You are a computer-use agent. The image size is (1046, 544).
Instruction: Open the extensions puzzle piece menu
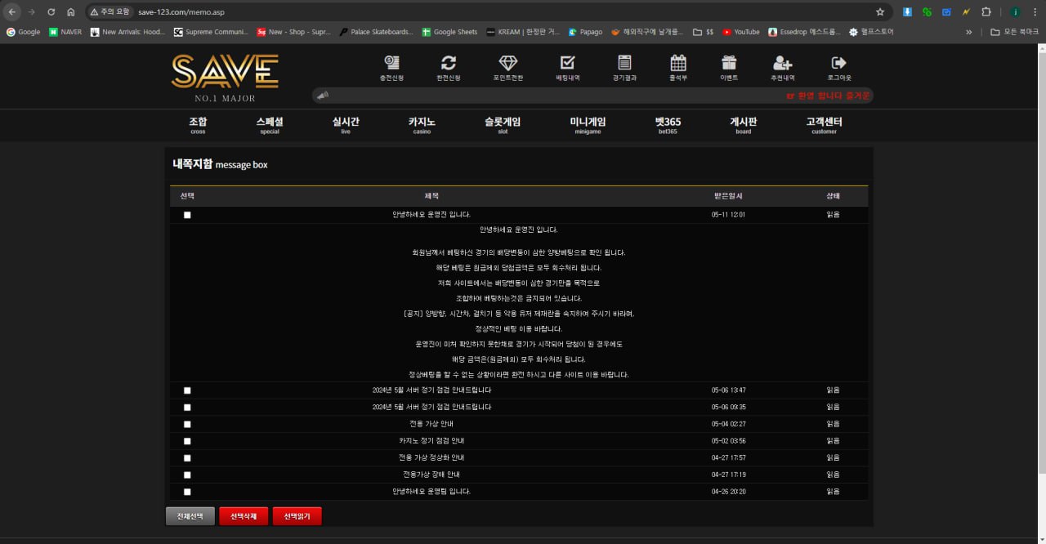986,12
